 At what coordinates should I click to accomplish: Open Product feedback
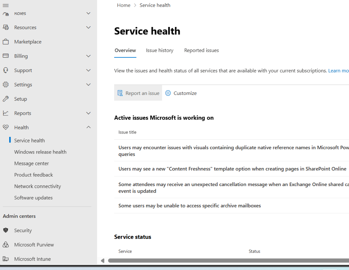pyautogui.click(x=33, y=175)
